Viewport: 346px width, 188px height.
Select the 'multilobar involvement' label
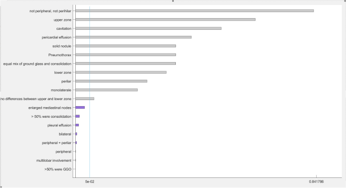point(54,161)
